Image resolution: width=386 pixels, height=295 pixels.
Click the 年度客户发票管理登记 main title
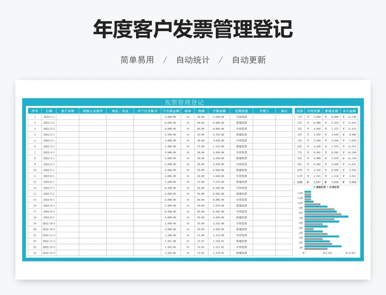pyautogui.click(x=193, y=29)
